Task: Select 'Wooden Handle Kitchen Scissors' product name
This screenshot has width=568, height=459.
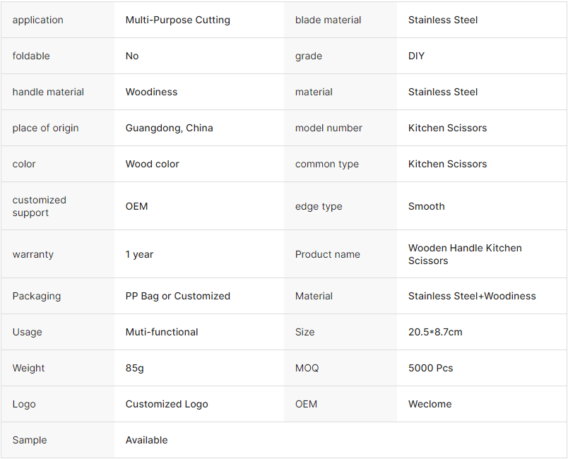Action: pos(464,254)
